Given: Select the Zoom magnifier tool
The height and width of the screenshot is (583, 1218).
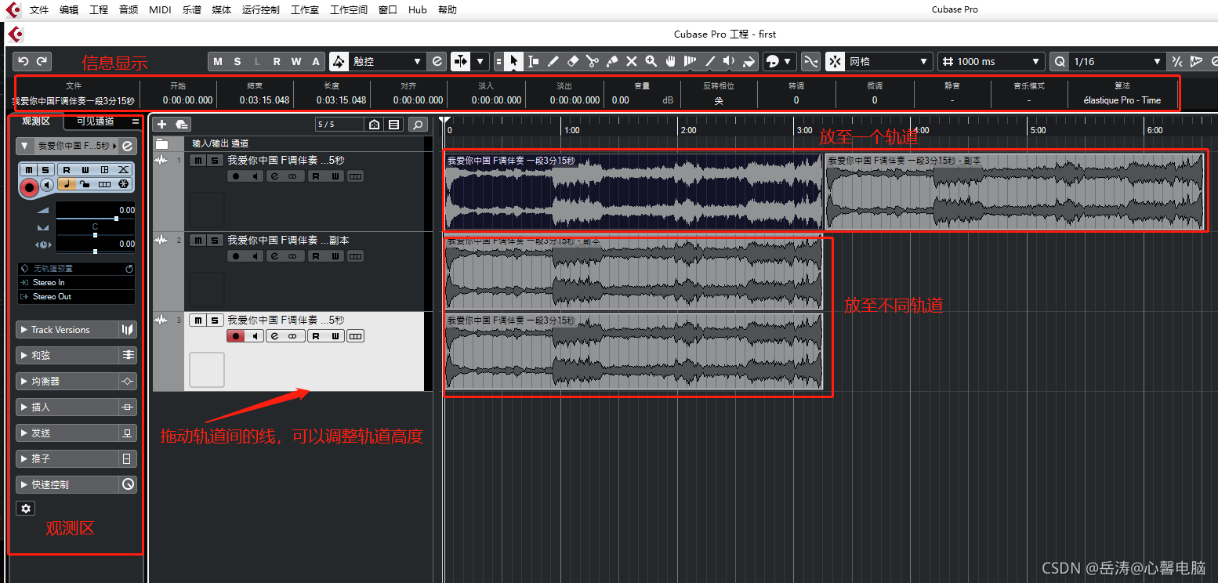Looking at the screenshot, I should tap(651, 61).
